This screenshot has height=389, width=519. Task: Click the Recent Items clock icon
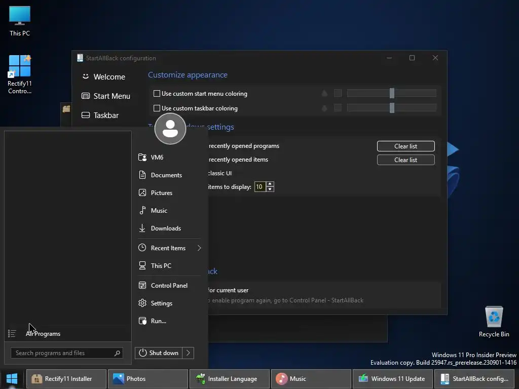point(142,248)
